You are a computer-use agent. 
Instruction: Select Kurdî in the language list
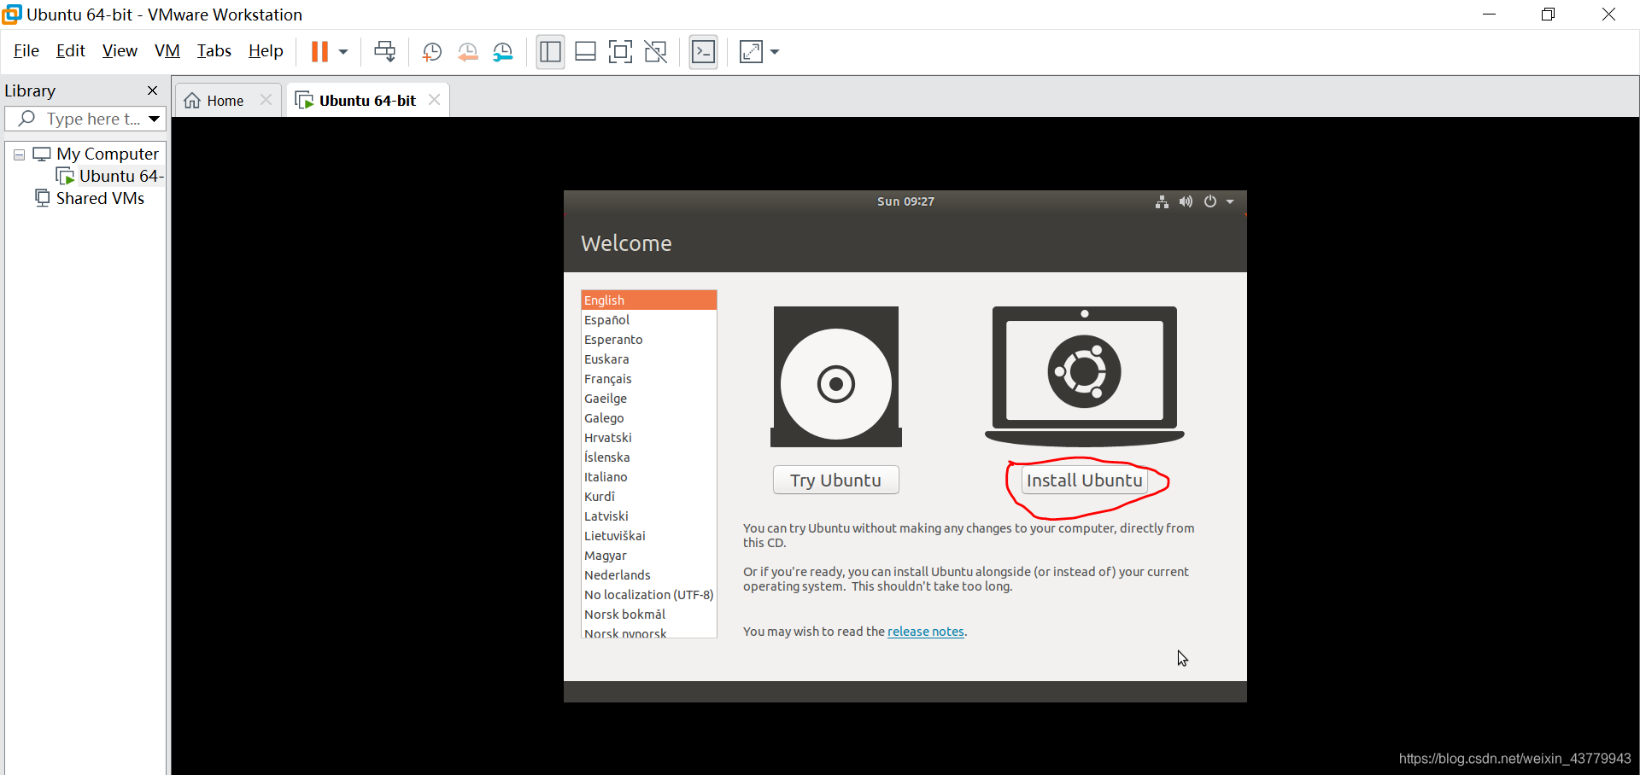click(x=648, y=497)
